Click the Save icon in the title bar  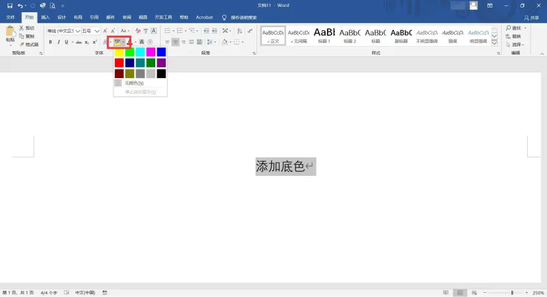[x=10, y=5]
